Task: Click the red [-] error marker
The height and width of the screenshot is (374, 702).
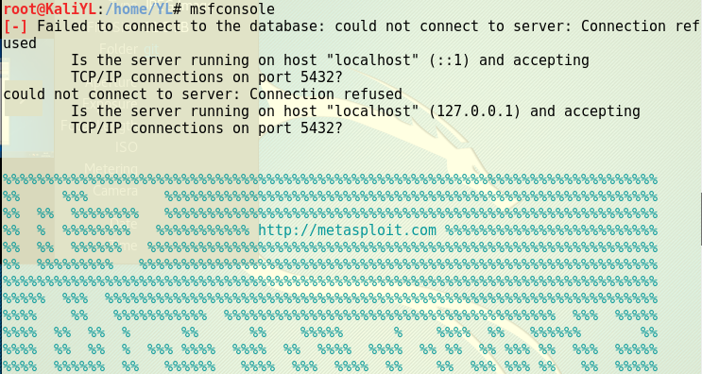Action: click(x=16, y=26)
